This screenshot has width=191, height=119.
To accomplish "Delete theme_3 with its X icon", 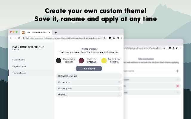I will pos(119,89).
